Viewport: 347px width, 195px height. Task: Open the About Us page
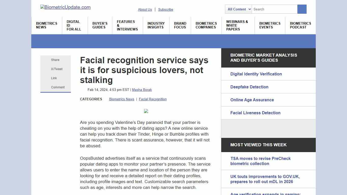(x=145, y=9)
